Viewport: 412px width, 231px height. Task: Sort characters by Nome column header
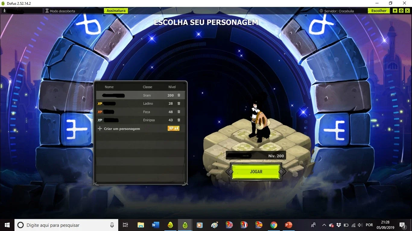[x=109, y=87]
